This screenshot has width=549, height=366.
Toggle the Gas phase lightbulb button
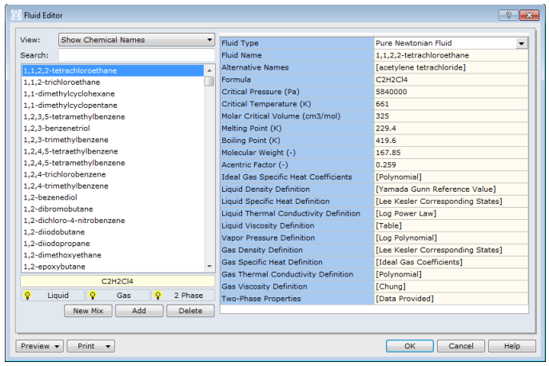coord(117,295)
